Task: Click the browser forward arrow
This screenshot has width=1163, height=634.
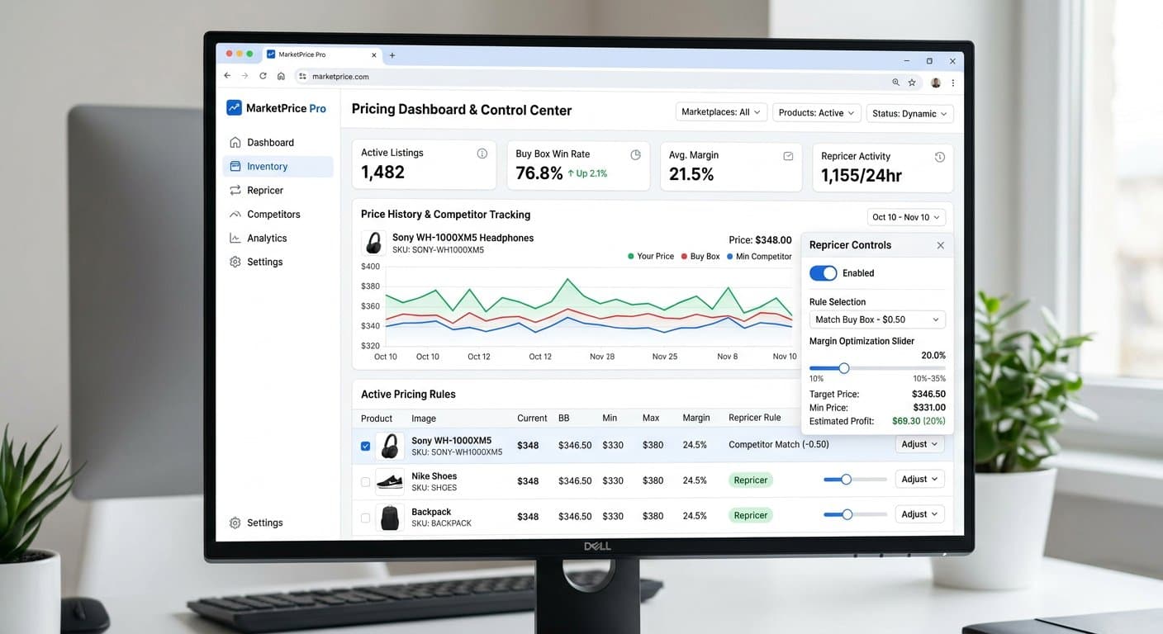Action: pos(245,76)
